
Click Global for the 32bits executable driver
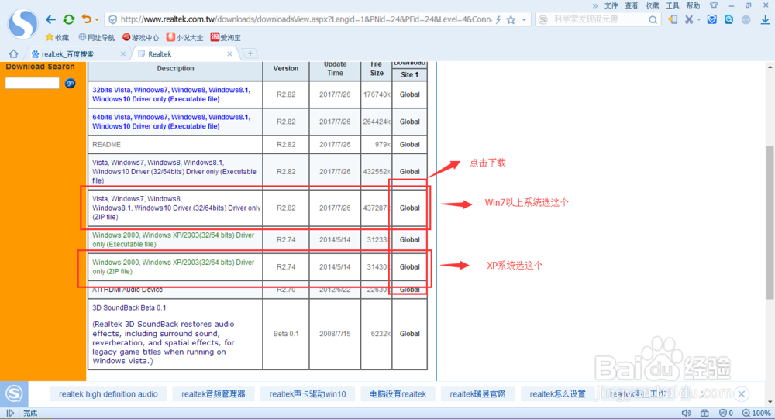(x=409, y=94)
